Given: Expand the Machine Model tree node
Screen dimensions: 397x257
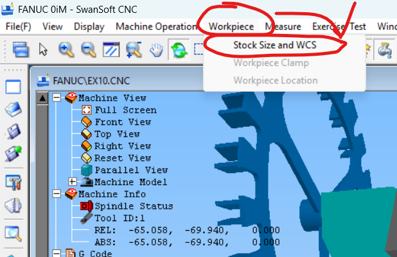Looking at the screenshot, I should pyautogui.click(x=72, y=182).
